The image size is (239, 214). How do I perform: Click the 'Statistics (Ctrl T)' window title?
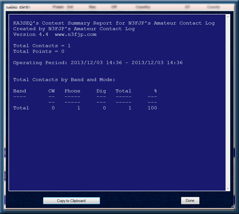[17, 7]
